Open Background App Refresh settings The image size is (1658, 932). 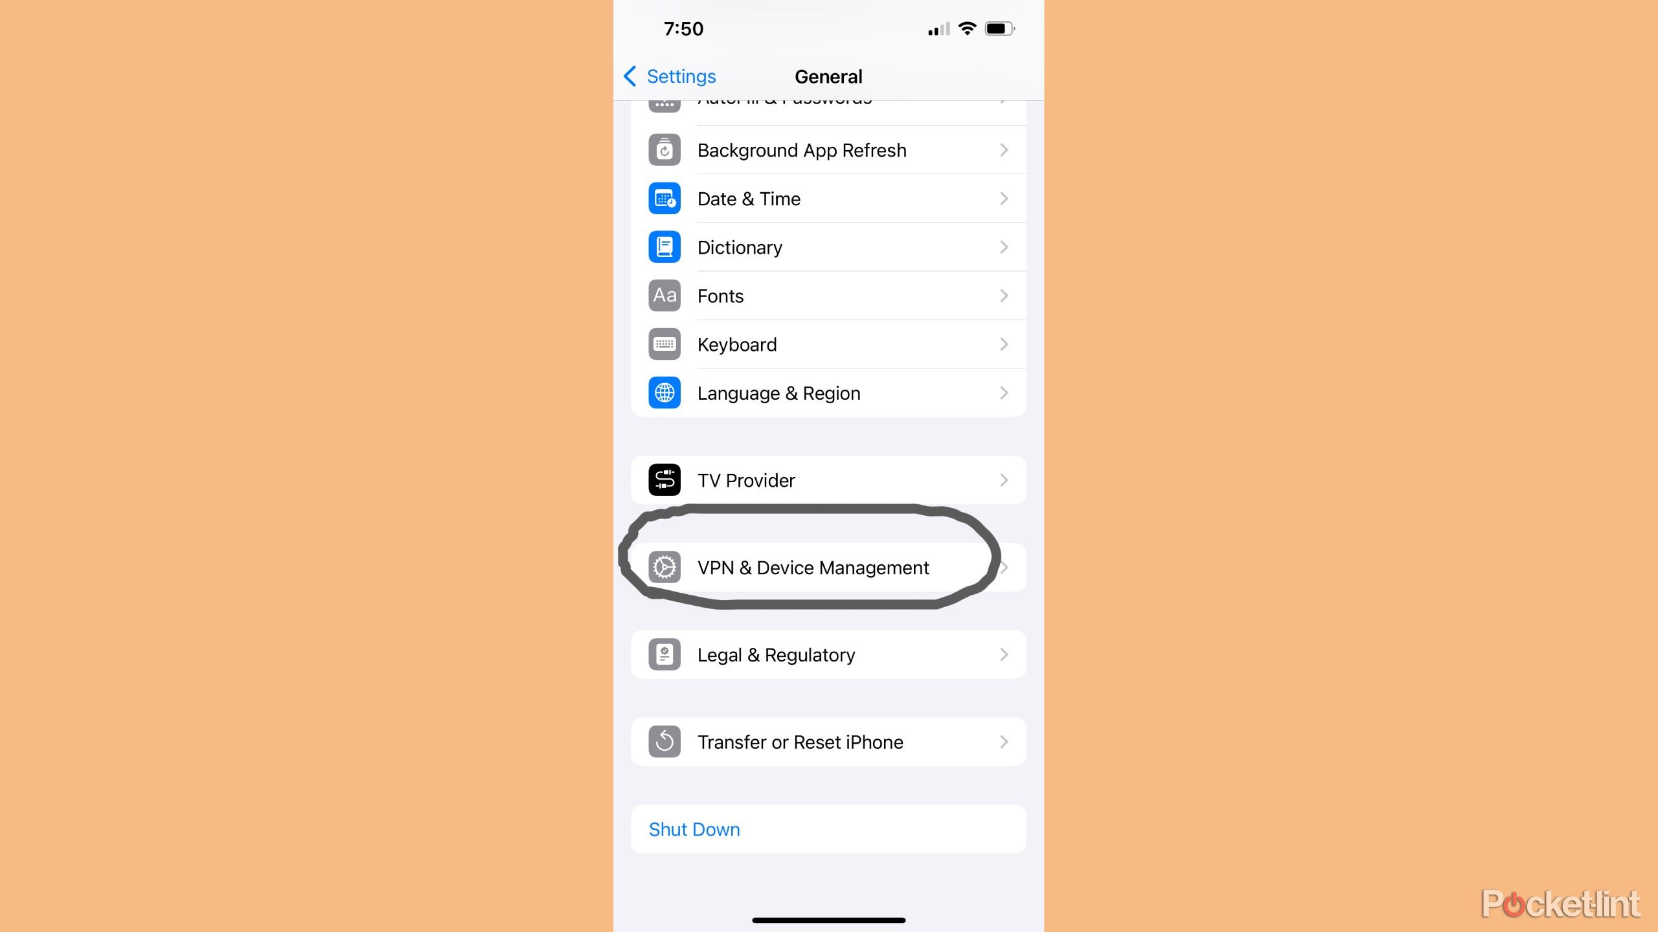[x=828, y=149]
